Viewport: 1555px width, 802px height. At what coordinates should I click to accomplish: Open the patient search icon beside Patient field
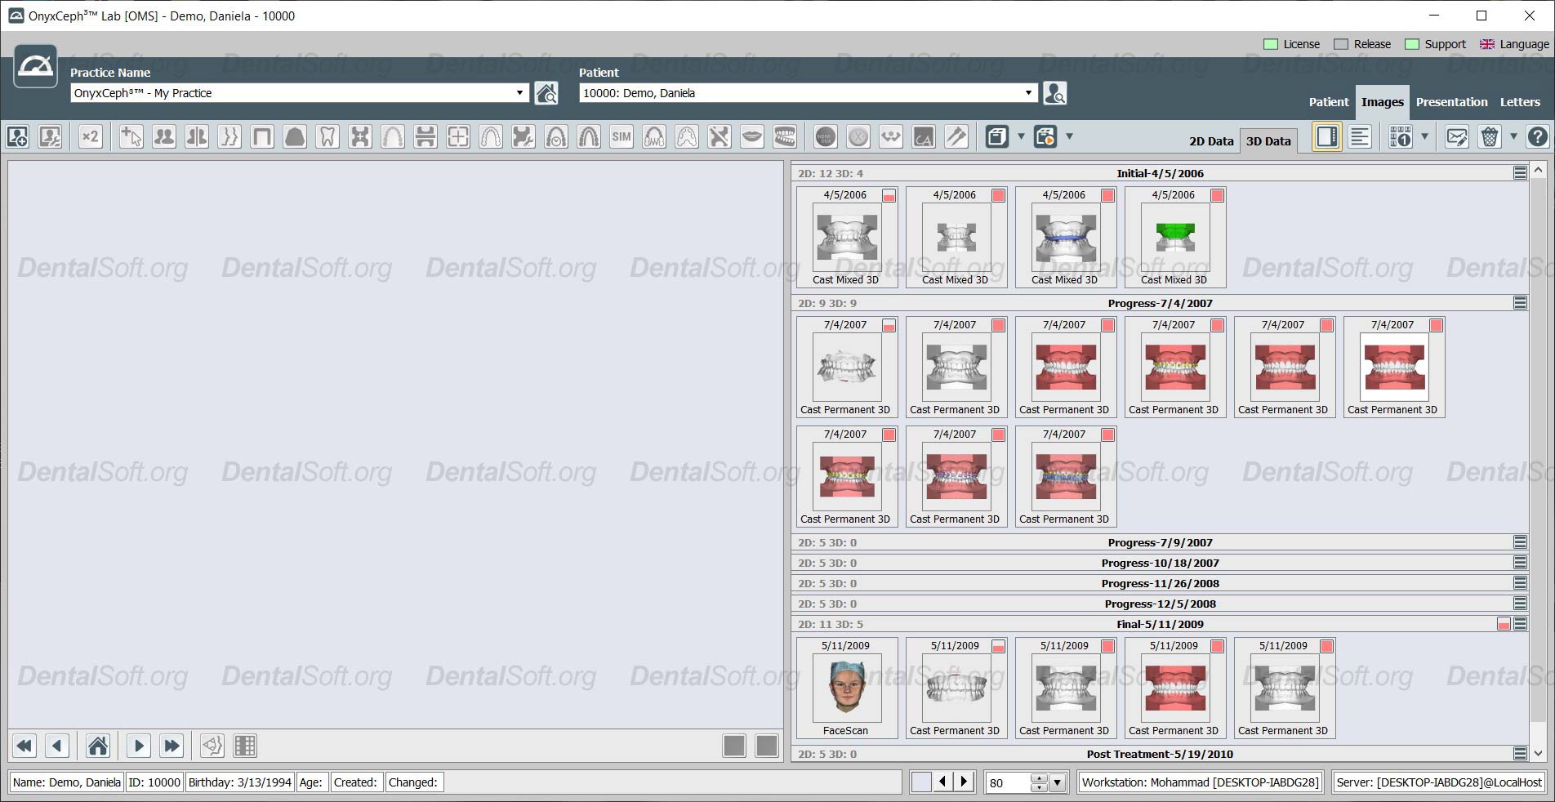(x=1054, y=93)
